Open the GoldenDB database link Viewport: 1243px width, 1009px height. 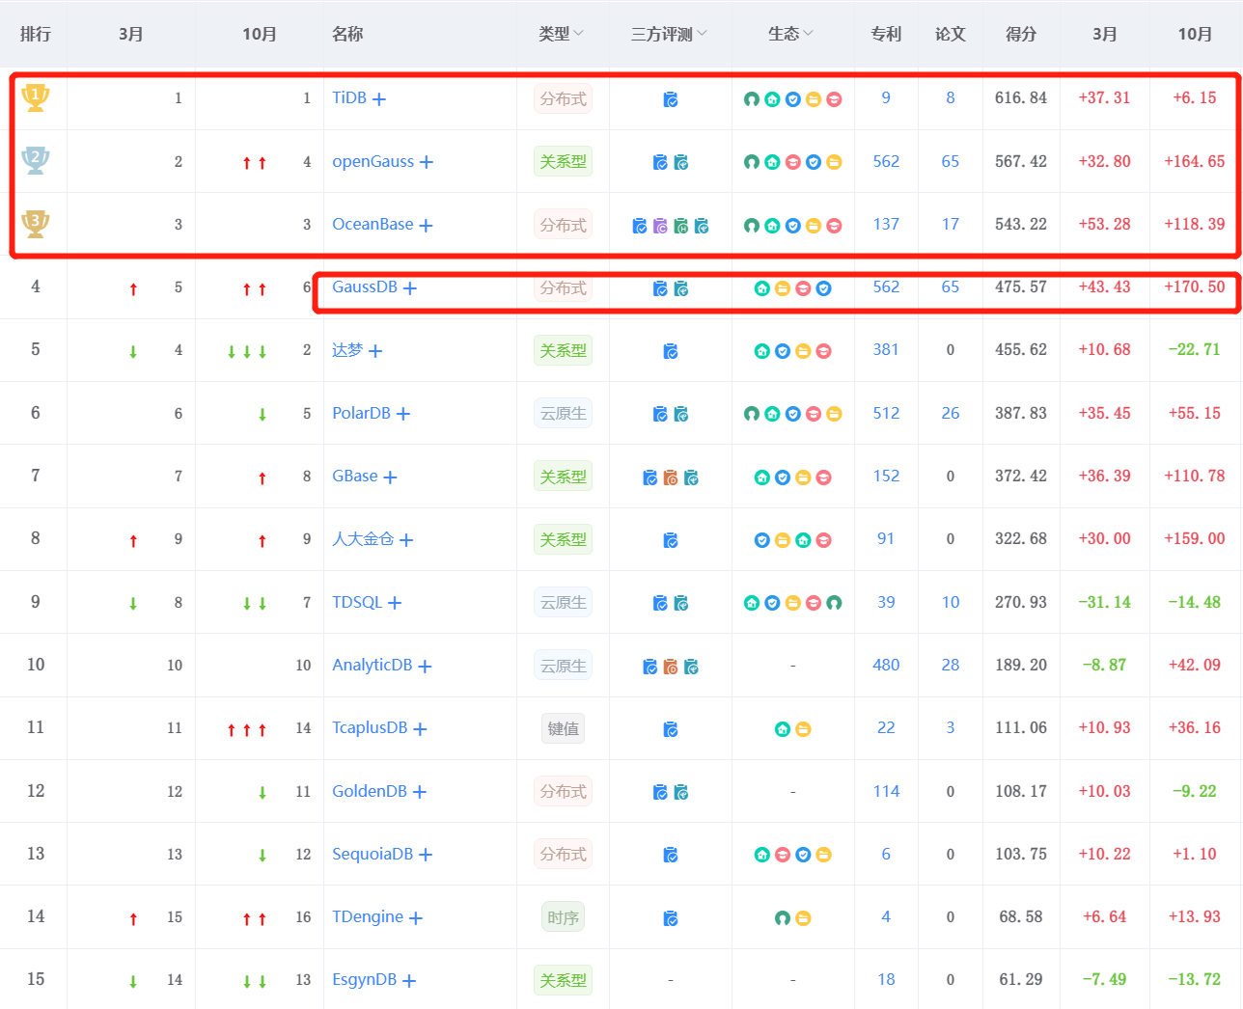tap(370, 791)
